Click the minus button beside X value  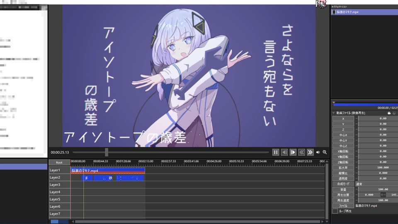tap(357, 119)
